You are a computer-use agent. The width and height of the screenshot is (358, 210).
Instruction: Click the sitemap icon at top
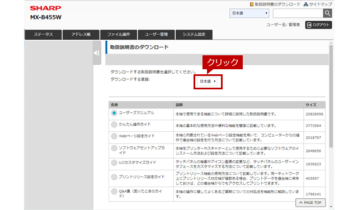tap(306, 4)
